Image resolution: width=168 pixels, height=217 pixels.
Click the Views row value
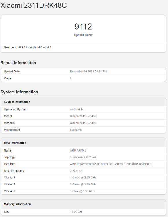tap(71, 78)
